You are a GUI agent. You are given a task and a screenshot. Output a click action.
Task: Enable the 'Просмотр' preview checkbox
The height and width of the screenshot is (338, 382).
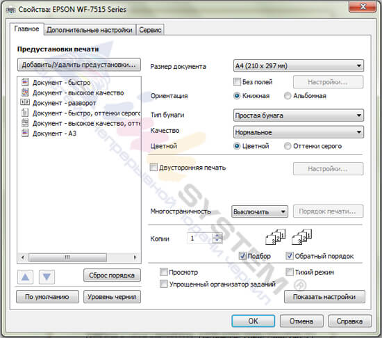(x=164, y=272)
